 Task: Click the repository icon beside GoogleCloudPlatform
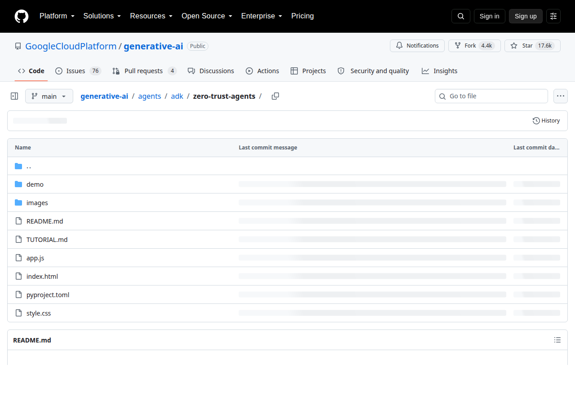(18, 46)
